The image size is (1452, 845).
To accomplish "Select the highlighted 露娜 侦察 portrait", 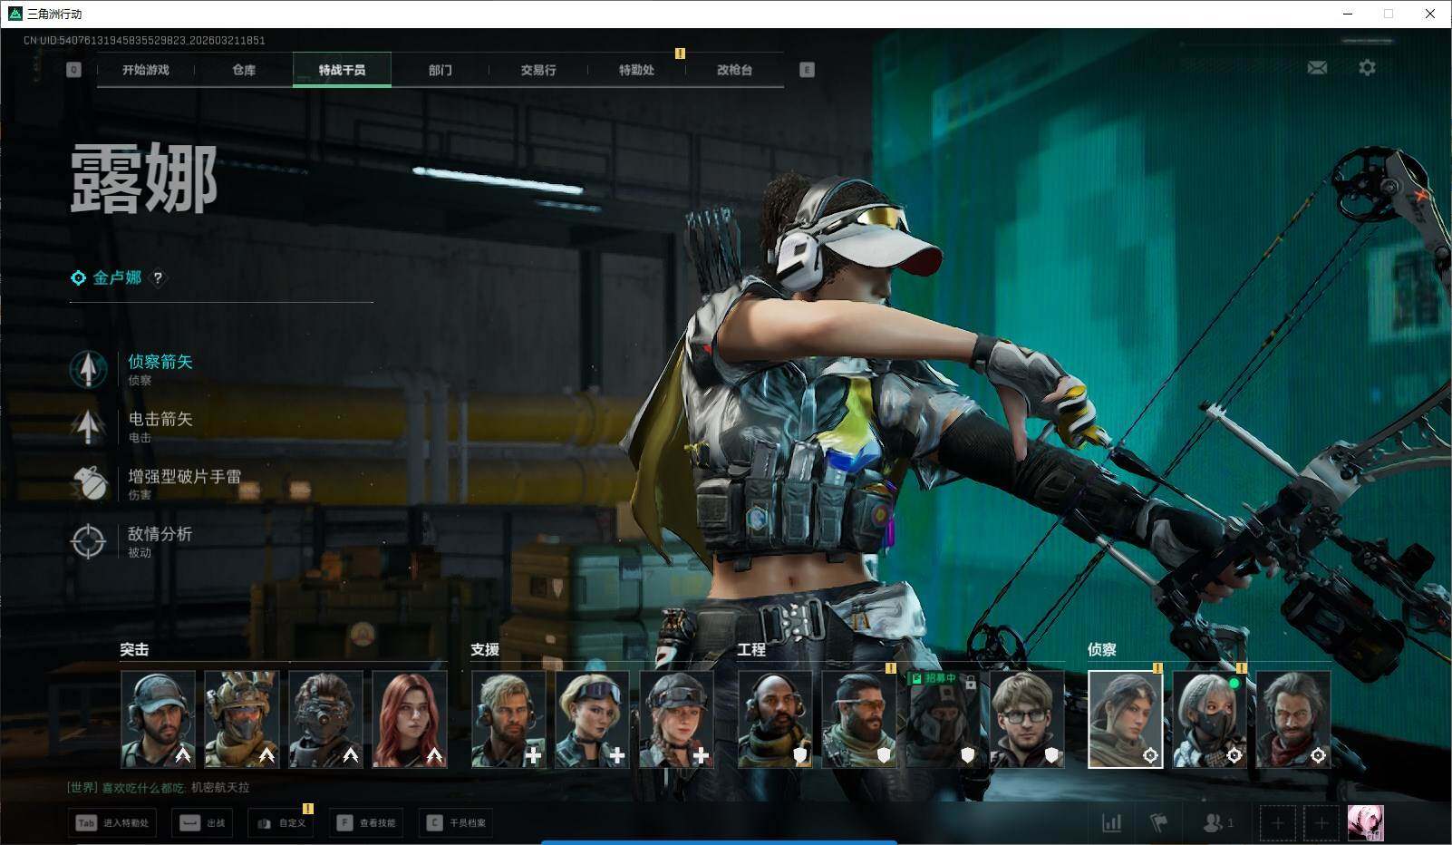I will coord(1126,719).
